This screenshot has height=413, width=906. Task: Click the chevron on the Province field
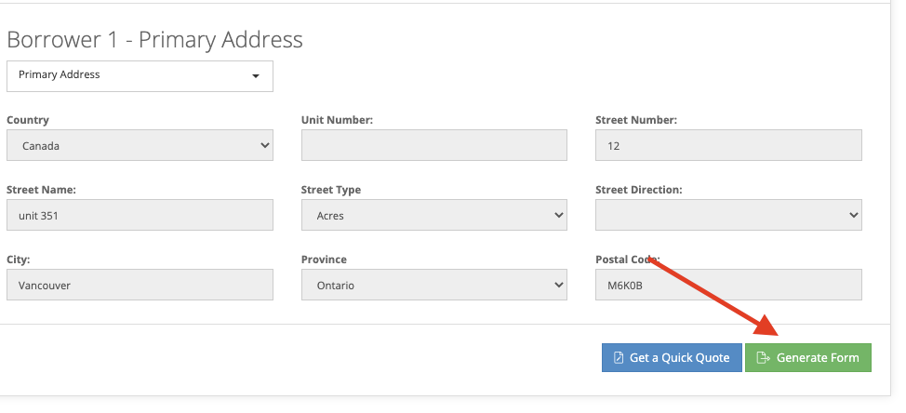[x=559, y=285]
